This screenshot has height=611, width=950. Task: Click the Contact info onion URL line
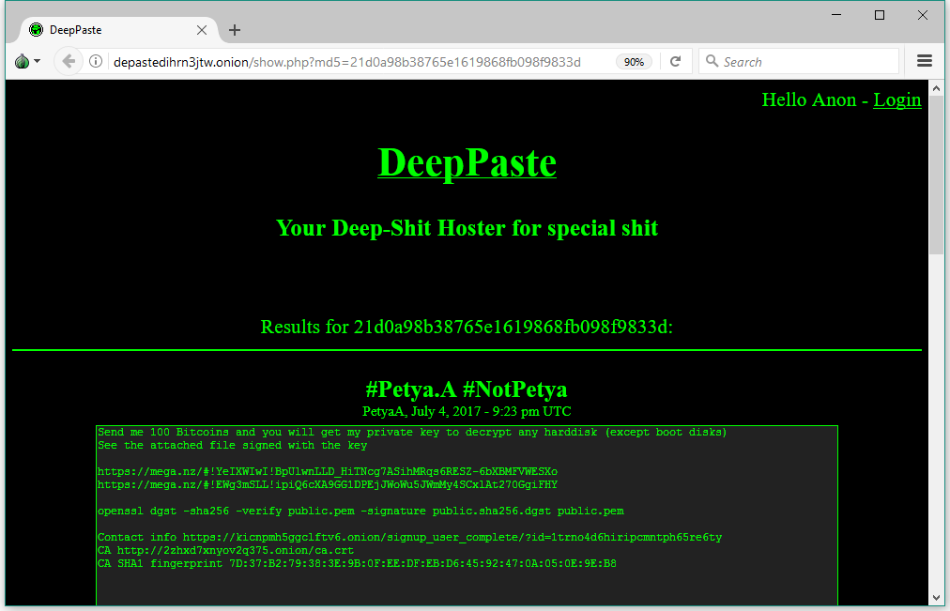click(409, 537)
